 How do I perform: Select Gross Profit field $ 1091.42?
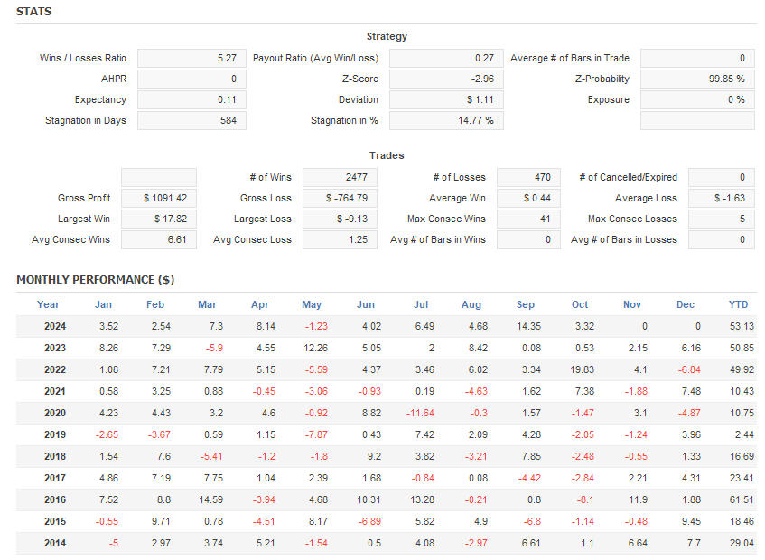click(159, 198)
